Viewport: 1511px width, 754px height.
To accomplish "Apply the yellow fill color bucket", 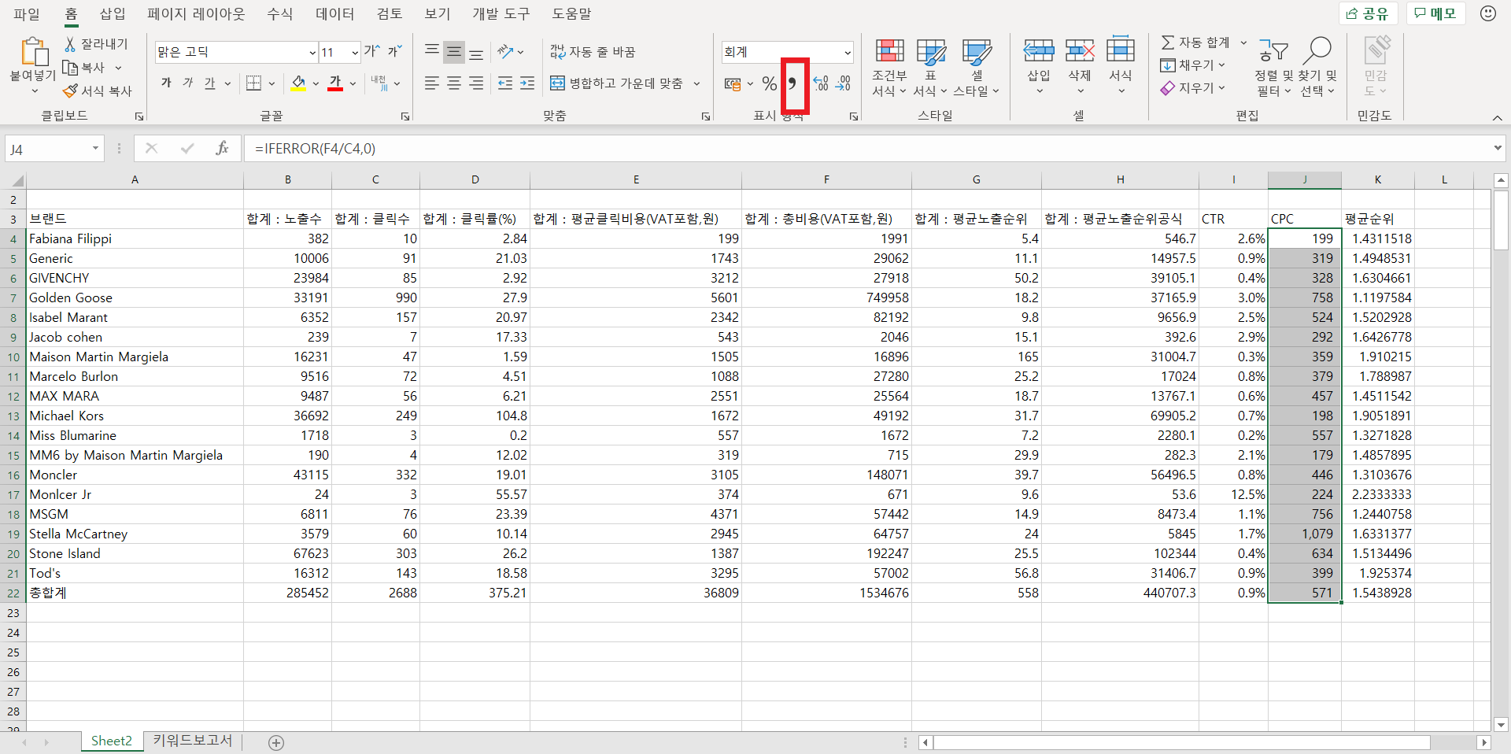I will [298, 83].
